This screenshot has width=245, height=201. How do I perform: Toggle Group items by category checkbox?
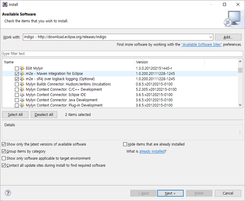tap(4, 151)
